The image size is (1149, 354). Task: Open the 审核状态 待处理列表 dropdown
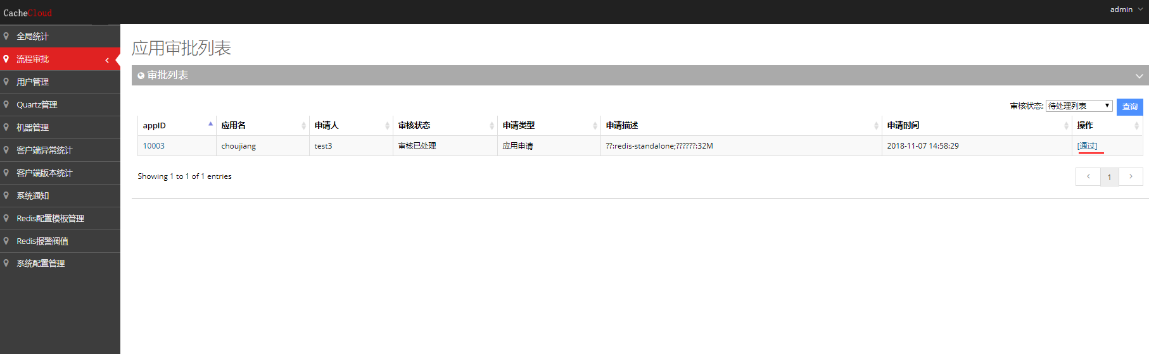(1079, 106)
